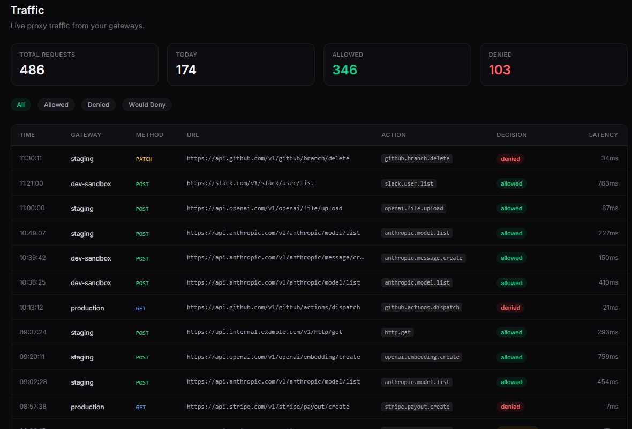This screenshot has height=429, width=632.
Task: Open the github.branch.delete action badge
Action: click(x=416, y=158)
